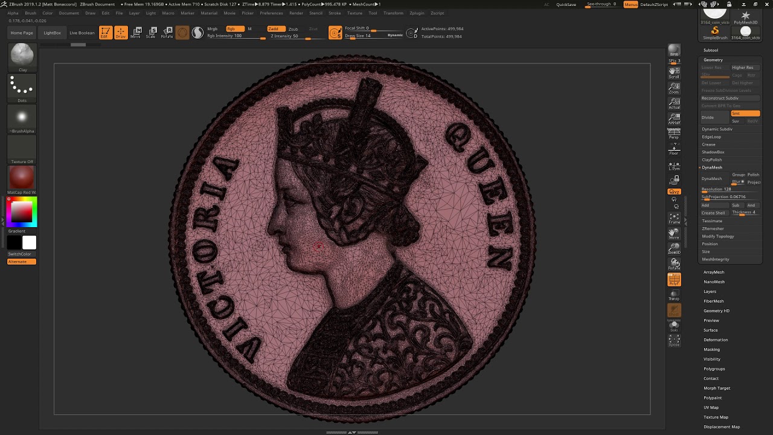Open the MatCap Red Wax material picker
Screen dimensions: 773x435
click(x=22, y=180)
